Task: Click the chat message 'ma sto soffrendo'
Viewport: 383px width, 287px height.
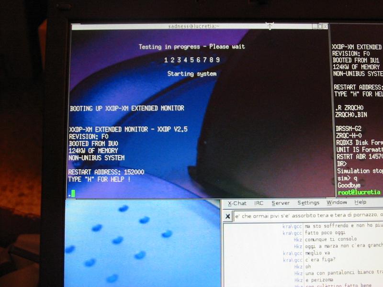Action: [344, 226]
